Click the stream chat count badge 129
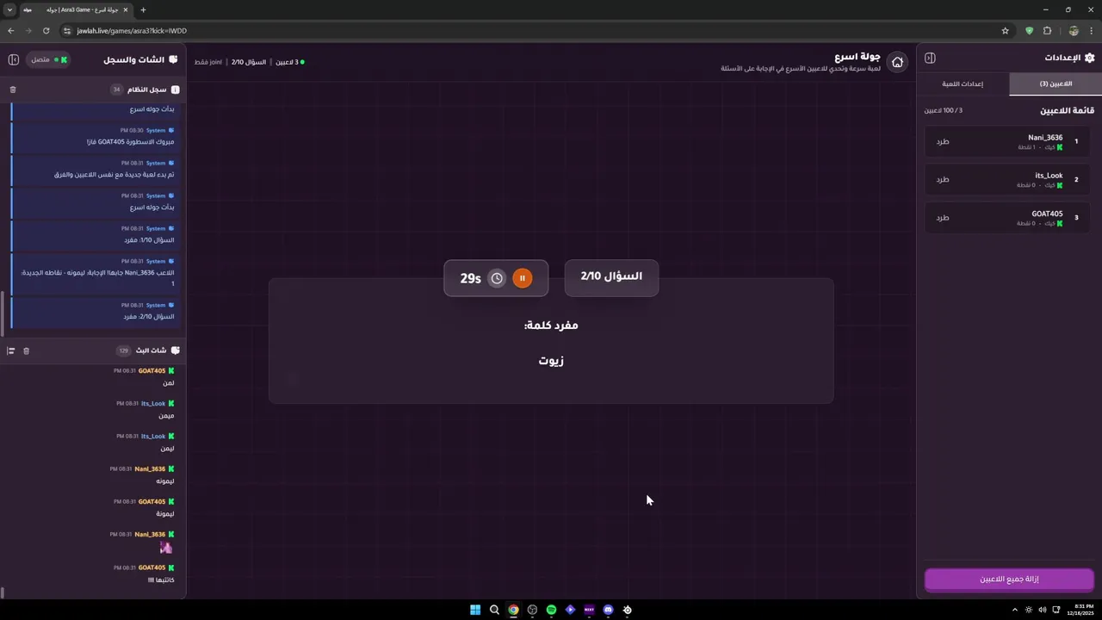Image resolution: width=1102 pixels, height=620 pixels. (123, 350)
